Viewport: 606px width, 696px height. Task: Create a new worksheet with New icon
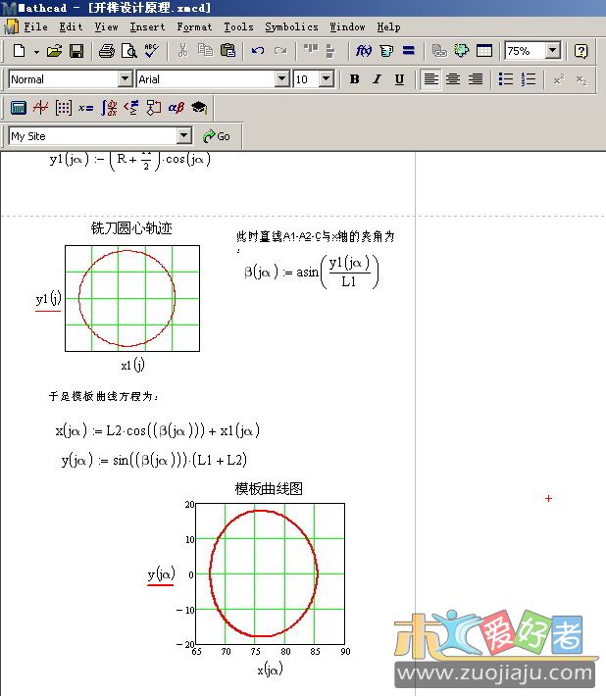[19, 51]
